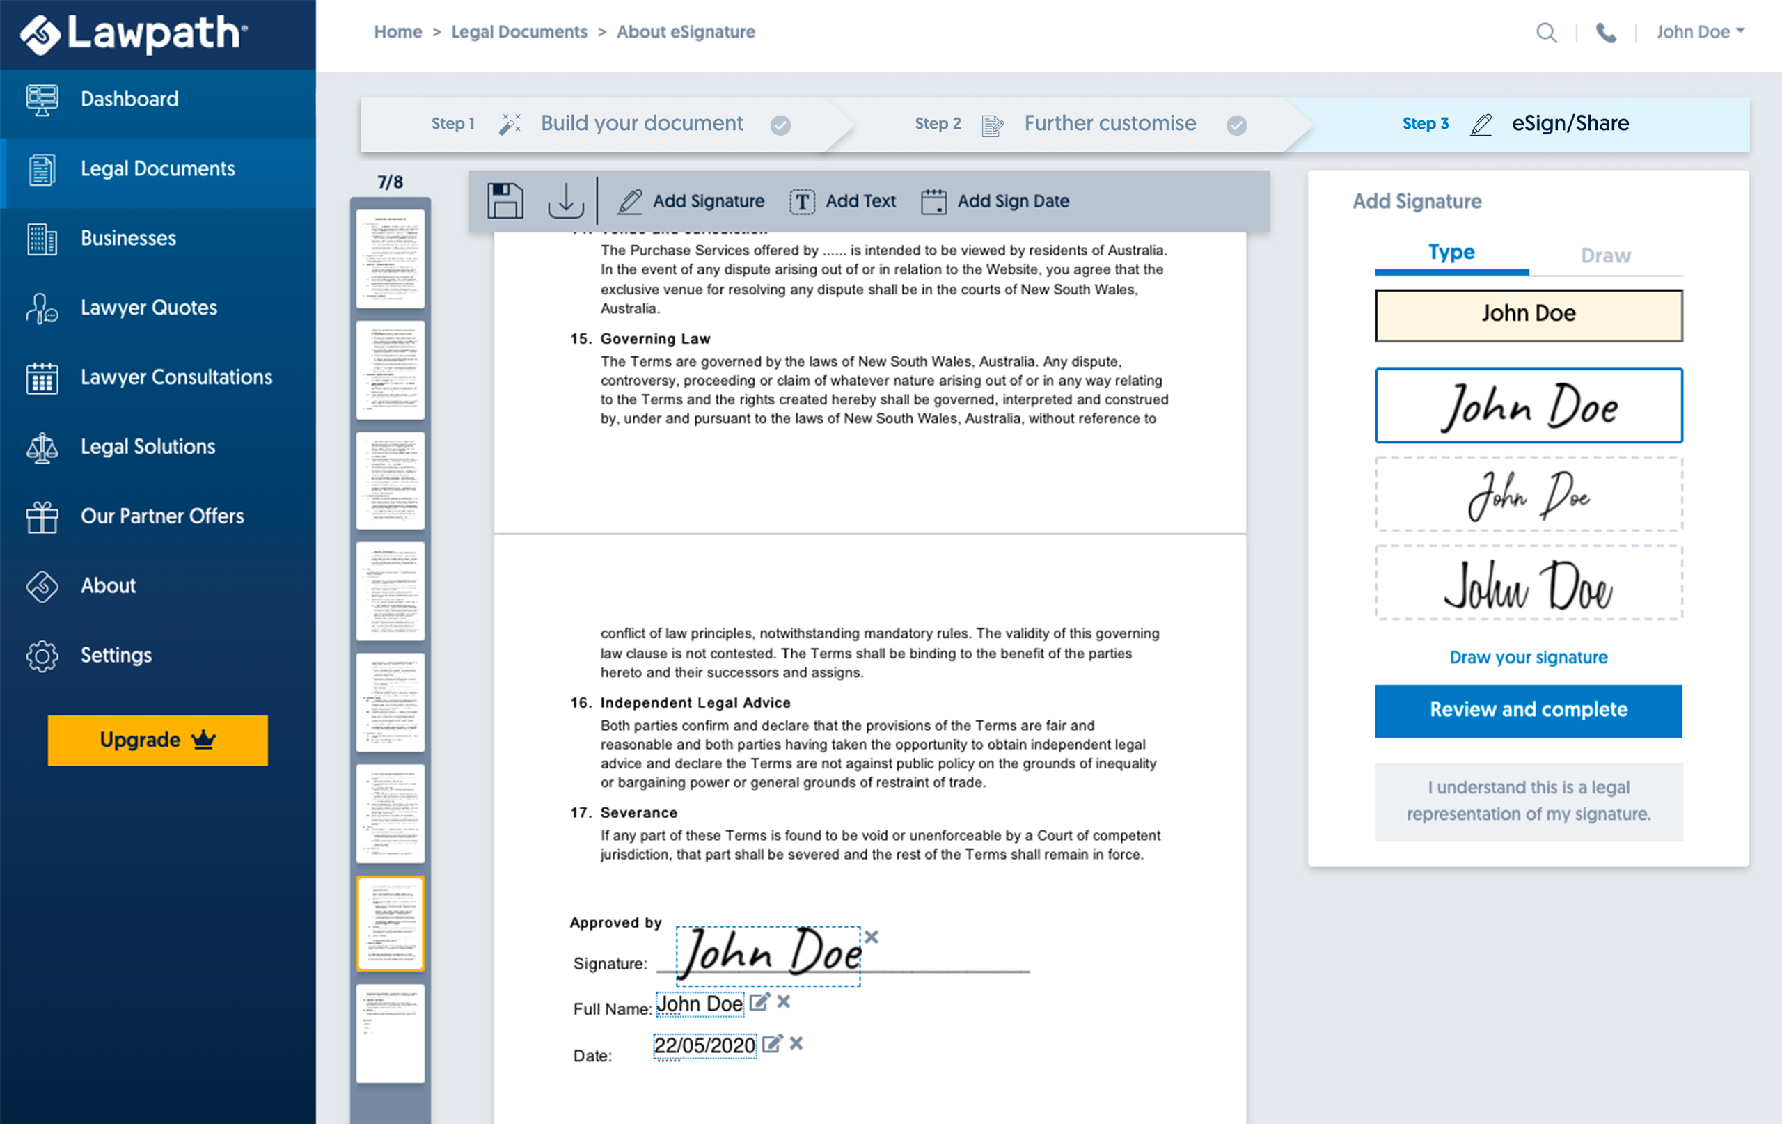Click the 22/05/2020 date text box
The image size is (1782, 1124).
pos(704,1045)
